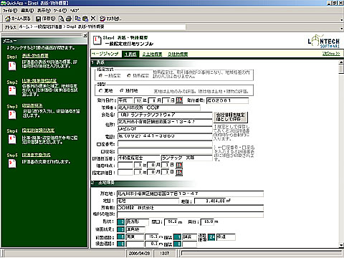Open the shape (形状) code selector
The width and height of the screenshot is (344, 258).
(x=121, y=222)
